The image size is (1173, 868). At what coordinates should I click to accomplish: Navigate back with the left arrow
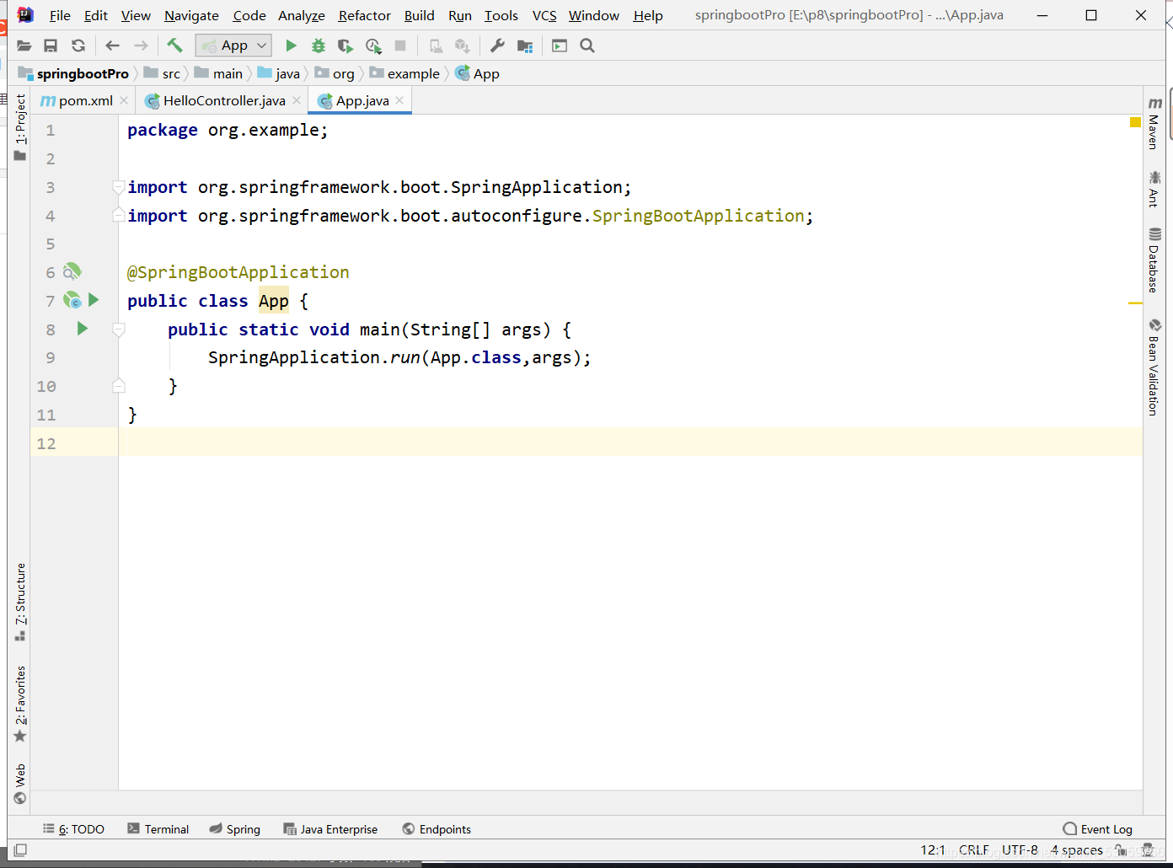coord(113,46)
